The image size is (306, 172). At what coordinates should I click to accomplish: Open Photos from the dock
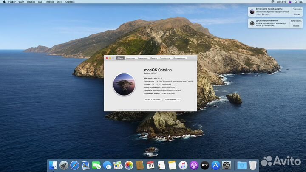[129, 165]
